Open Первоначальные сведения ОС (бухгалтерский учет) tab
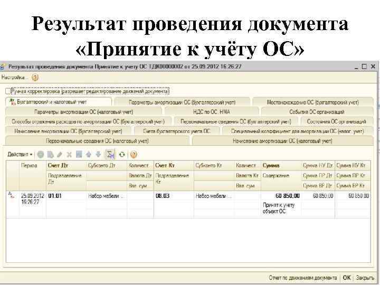The width and height of the screenshot is (380, 285). tap(236, 121)
